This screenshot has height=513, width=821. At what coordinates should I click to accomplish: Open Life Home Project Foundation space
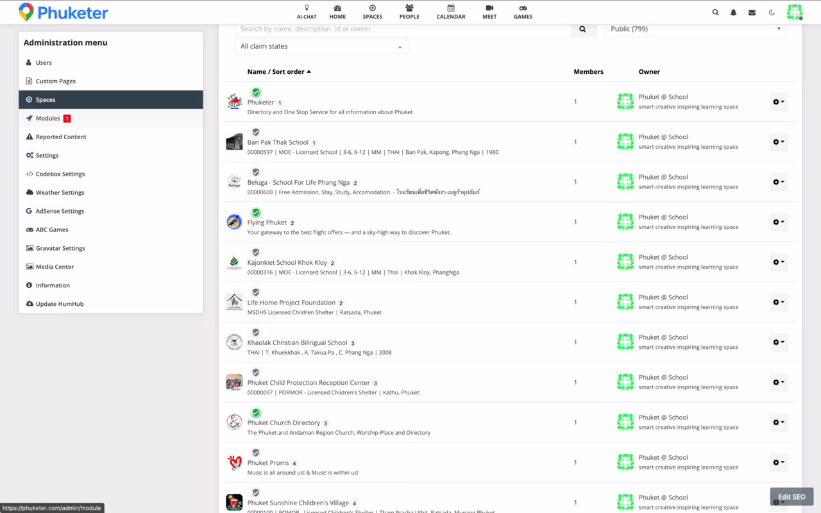coord(291,303)
